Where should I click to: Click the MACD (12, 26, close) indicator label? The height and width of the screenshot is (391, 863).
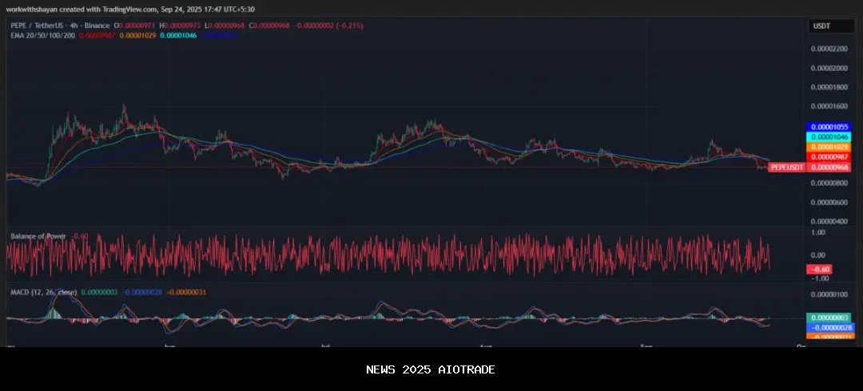[43, 292]
